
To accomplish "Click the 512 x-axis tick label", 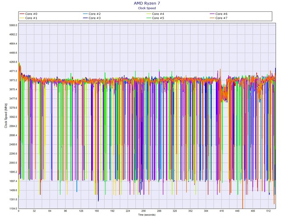I will [x=269, y=211].
